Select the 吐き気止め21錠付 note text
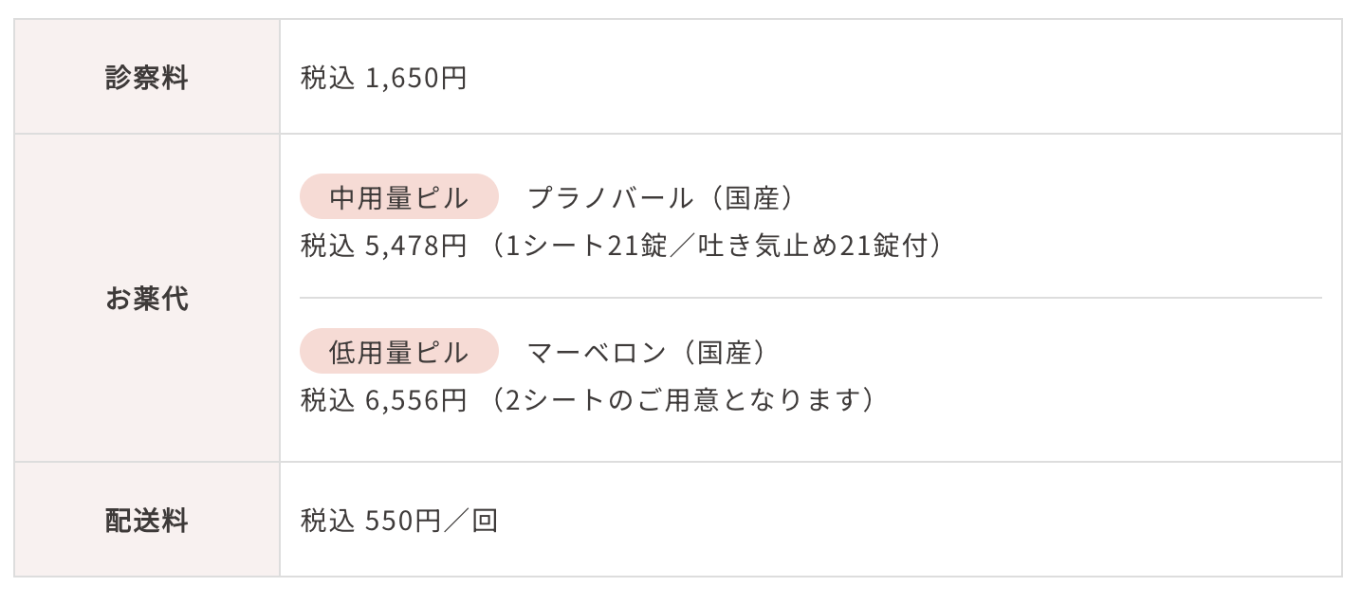1362x605 pixels. point(815,246)
